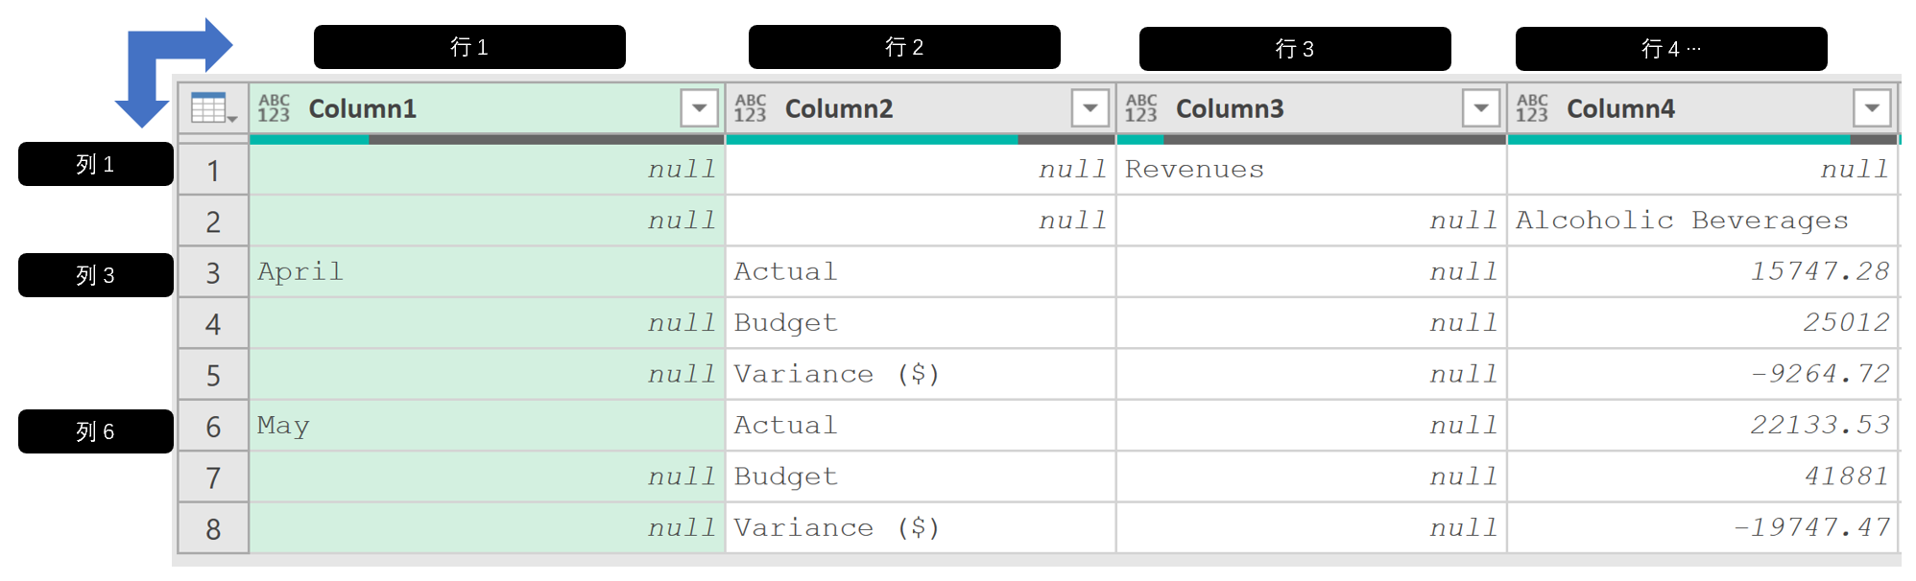This screenshot has width=1916, height=581.
Task: Open the table options menu icon
Action: (x=213, y=108)
